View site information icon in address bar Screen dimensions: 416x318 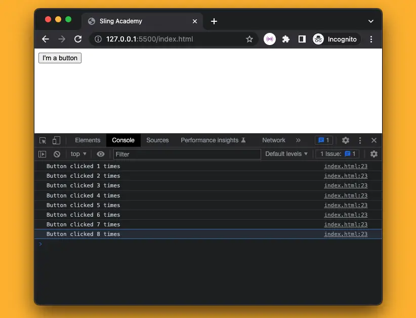coord(98,39)
